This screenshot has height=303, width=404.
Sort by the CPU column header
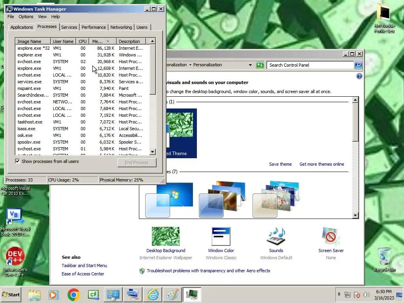tap(83, 41)
